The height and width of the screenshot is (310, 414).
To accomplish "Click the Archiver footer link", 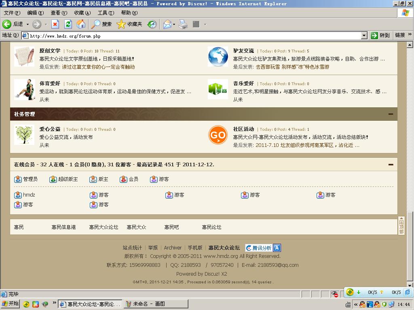I will tap(173, 248).
